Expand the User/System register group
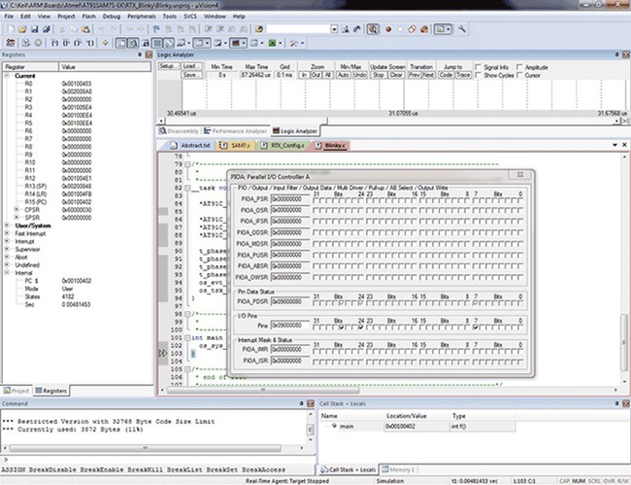631x485 pixels. click(x=7, y=225)
